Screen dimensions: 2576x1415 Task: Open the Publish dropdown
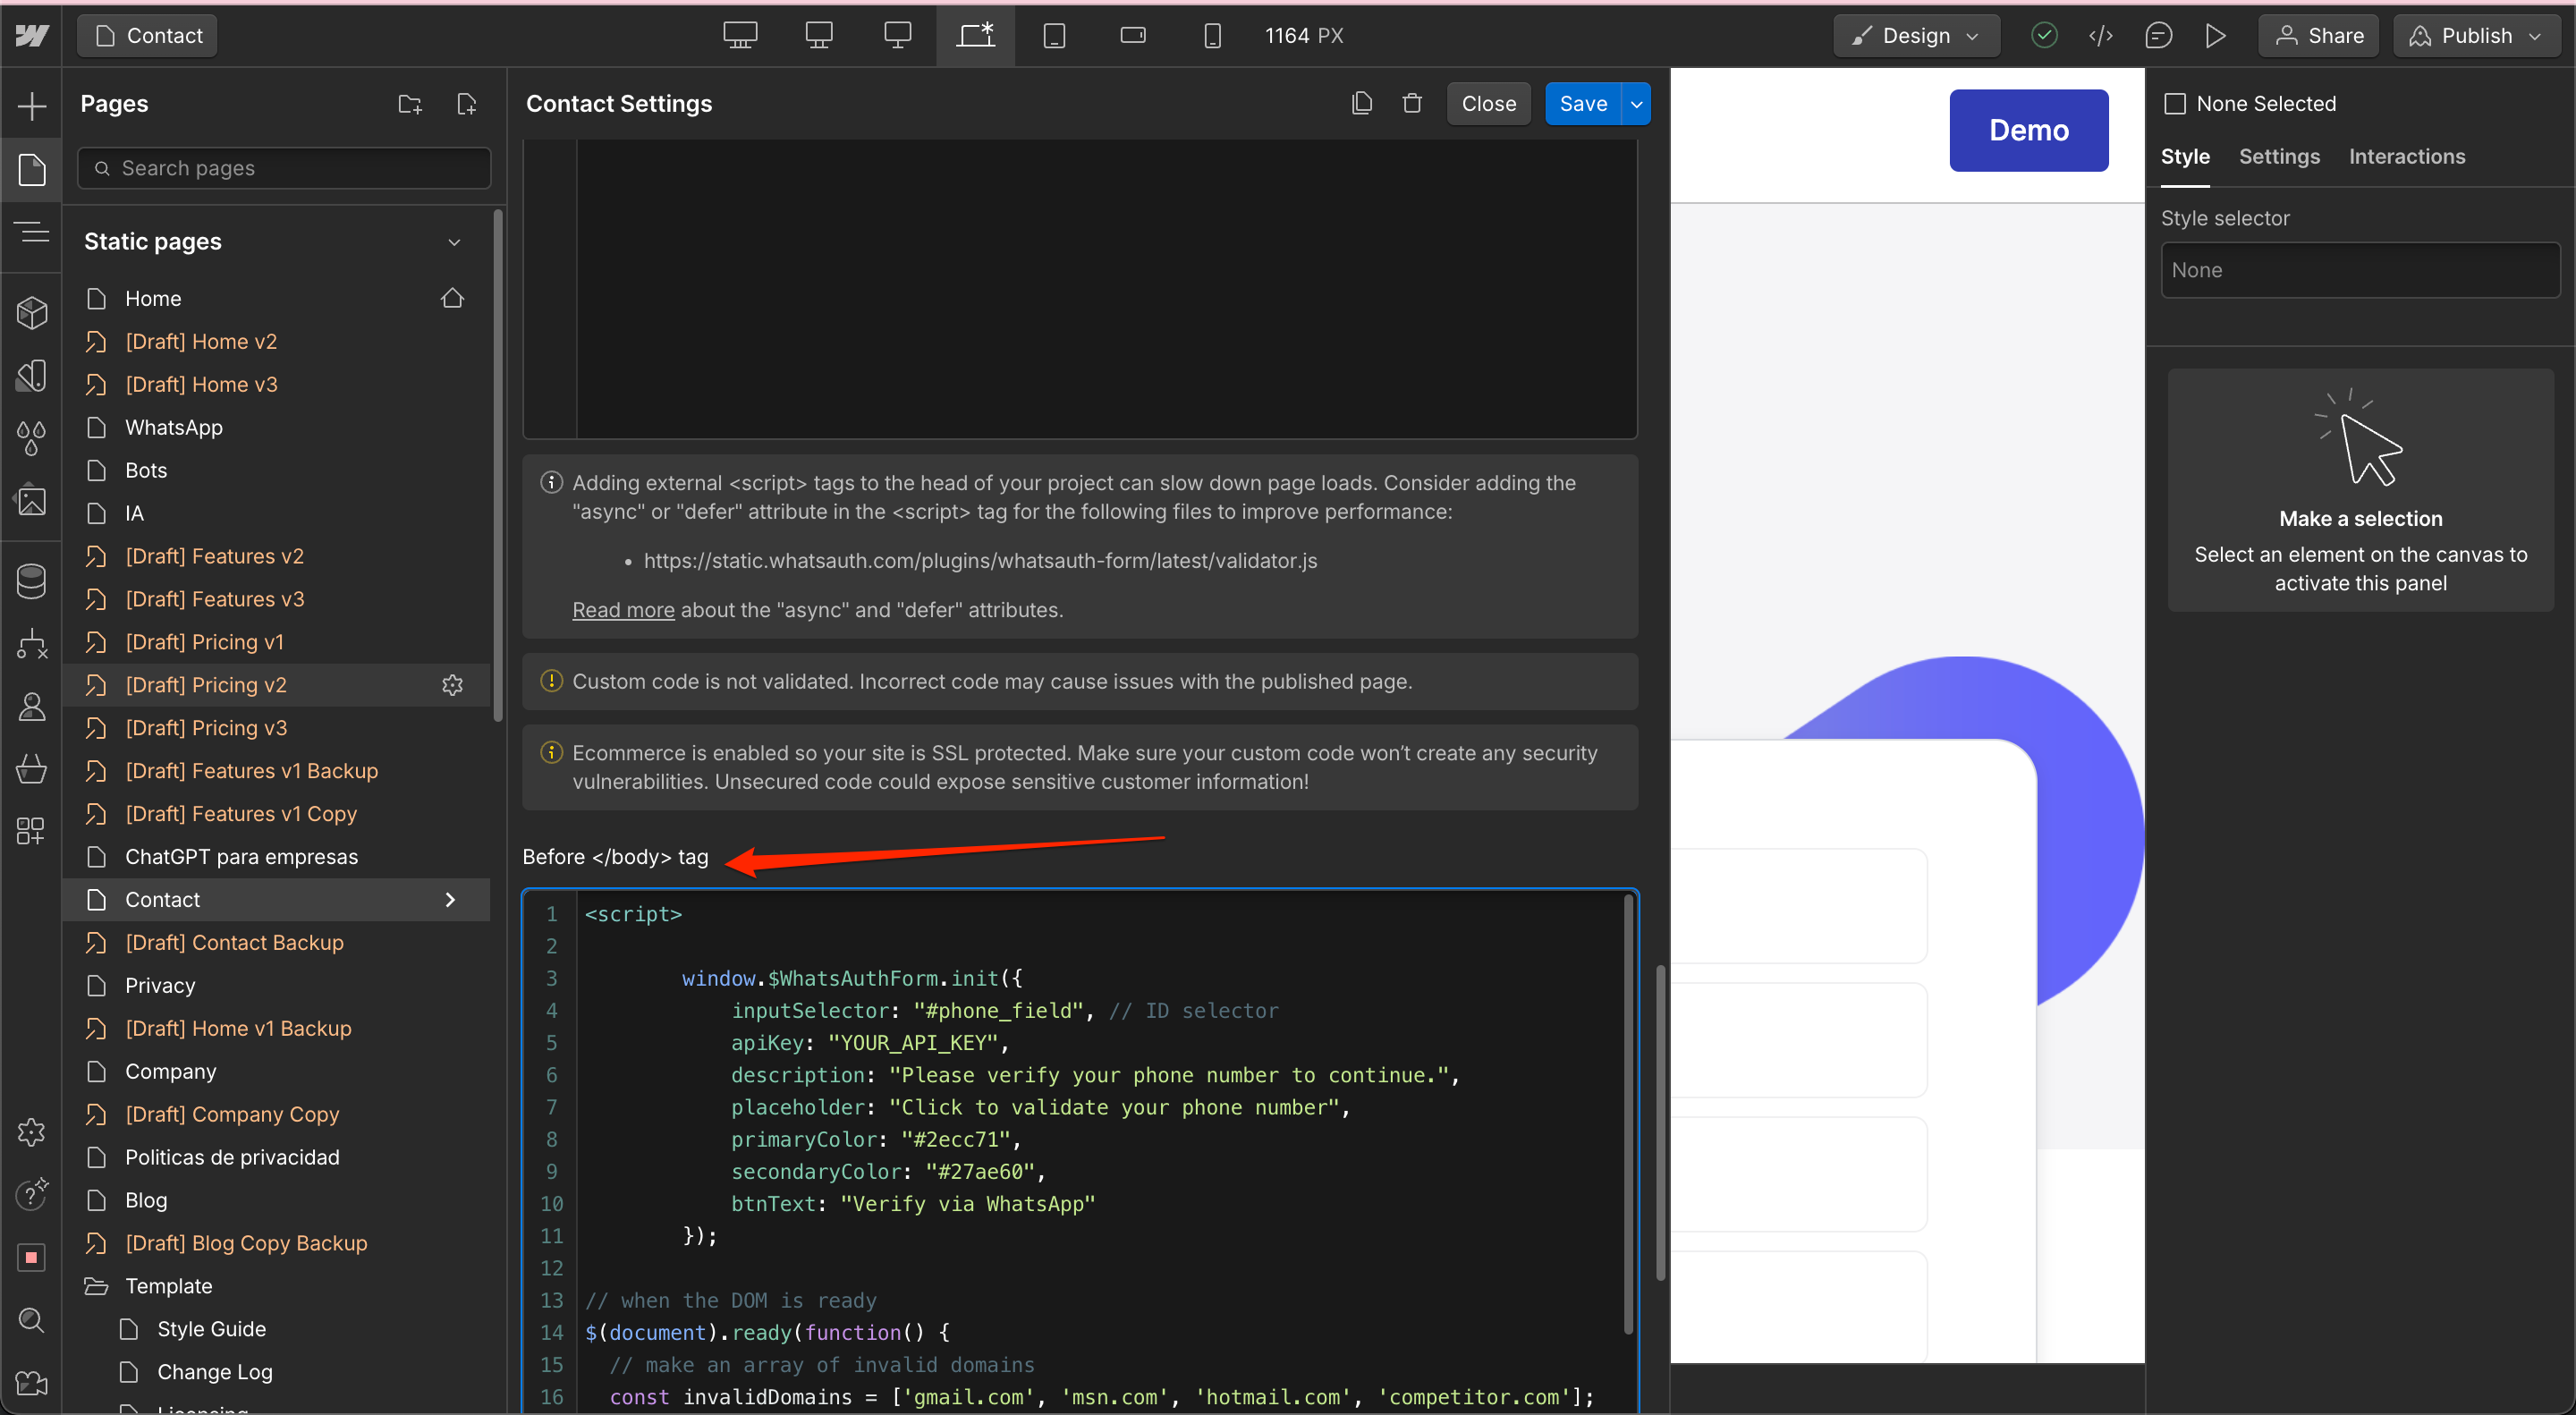click(2477, 36)
